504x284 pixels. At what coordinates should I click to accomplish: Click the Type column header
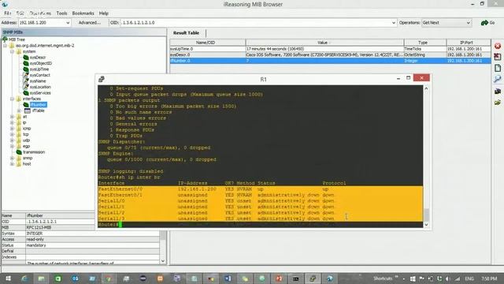coord(425,43)
